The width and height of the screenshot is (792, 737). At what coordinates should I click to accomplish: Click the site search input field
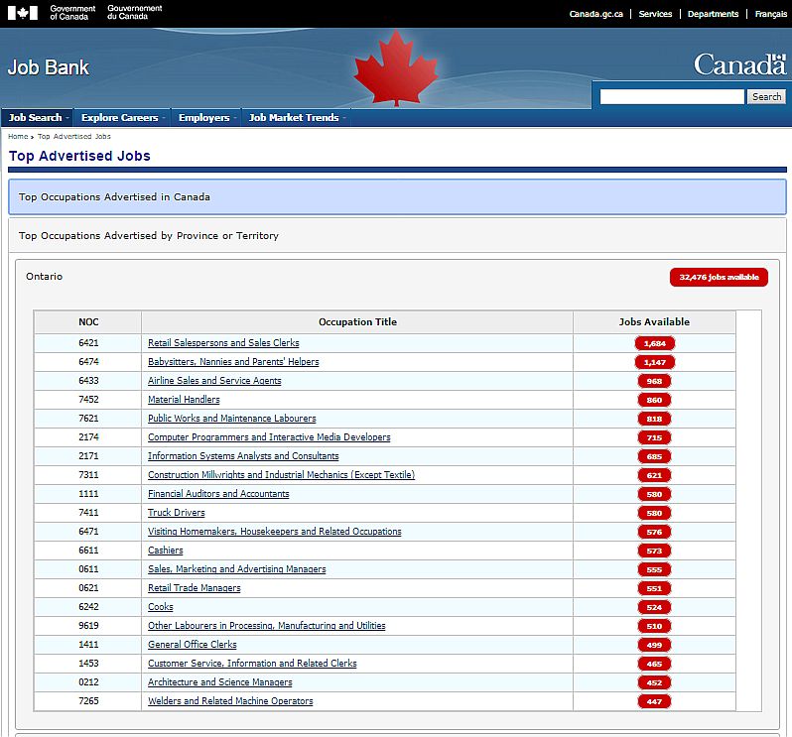tap(672, 96)
